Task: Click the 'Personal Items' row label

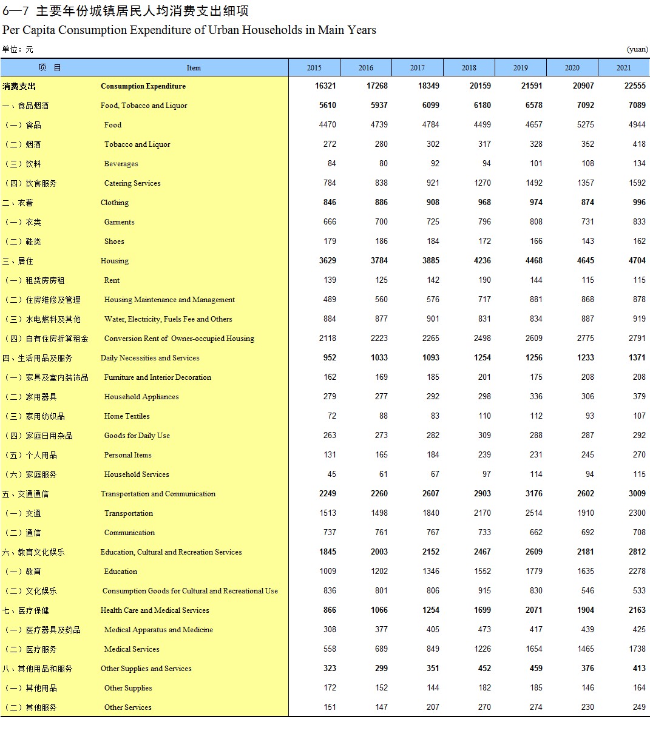Action: tap(128, 455)
